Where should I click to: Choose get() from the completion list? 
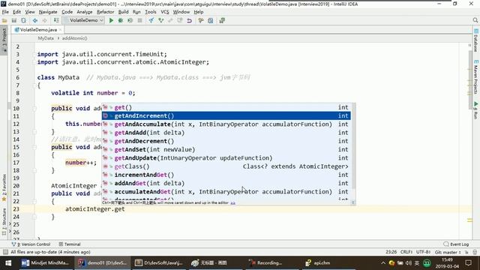coord(226,107)
